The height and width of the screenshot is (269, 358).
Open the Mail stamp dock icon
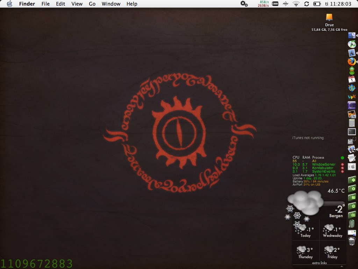click(x=352, y=53)
